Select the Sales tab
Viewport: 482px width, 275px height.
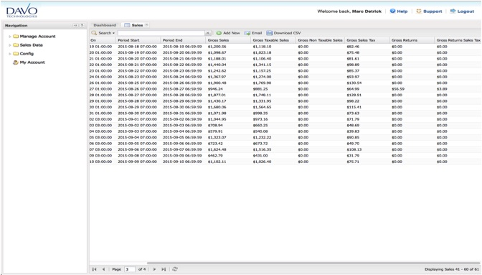click(136, 25)
